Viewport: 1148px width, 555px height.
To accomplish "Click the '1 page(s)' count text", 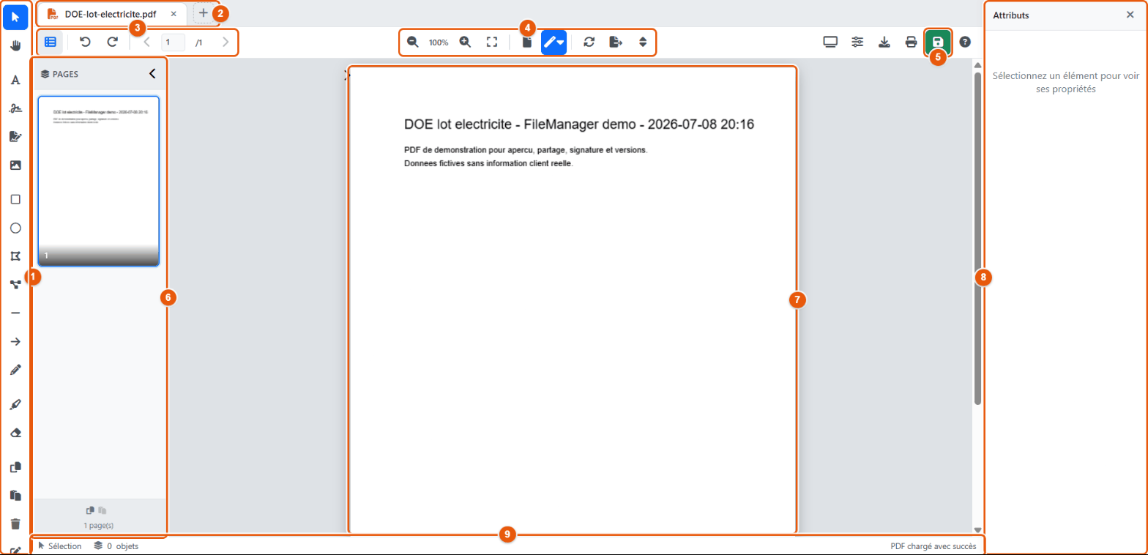I will pos(98,526).
